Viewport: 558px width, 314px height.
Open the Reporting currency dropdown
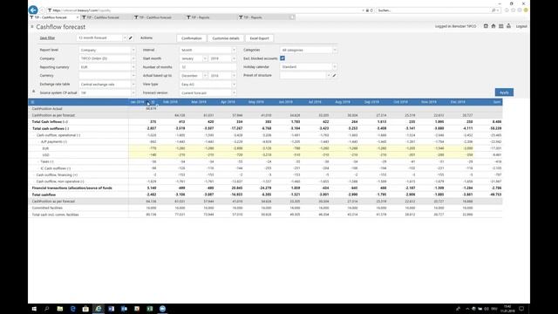pos(107,67)
